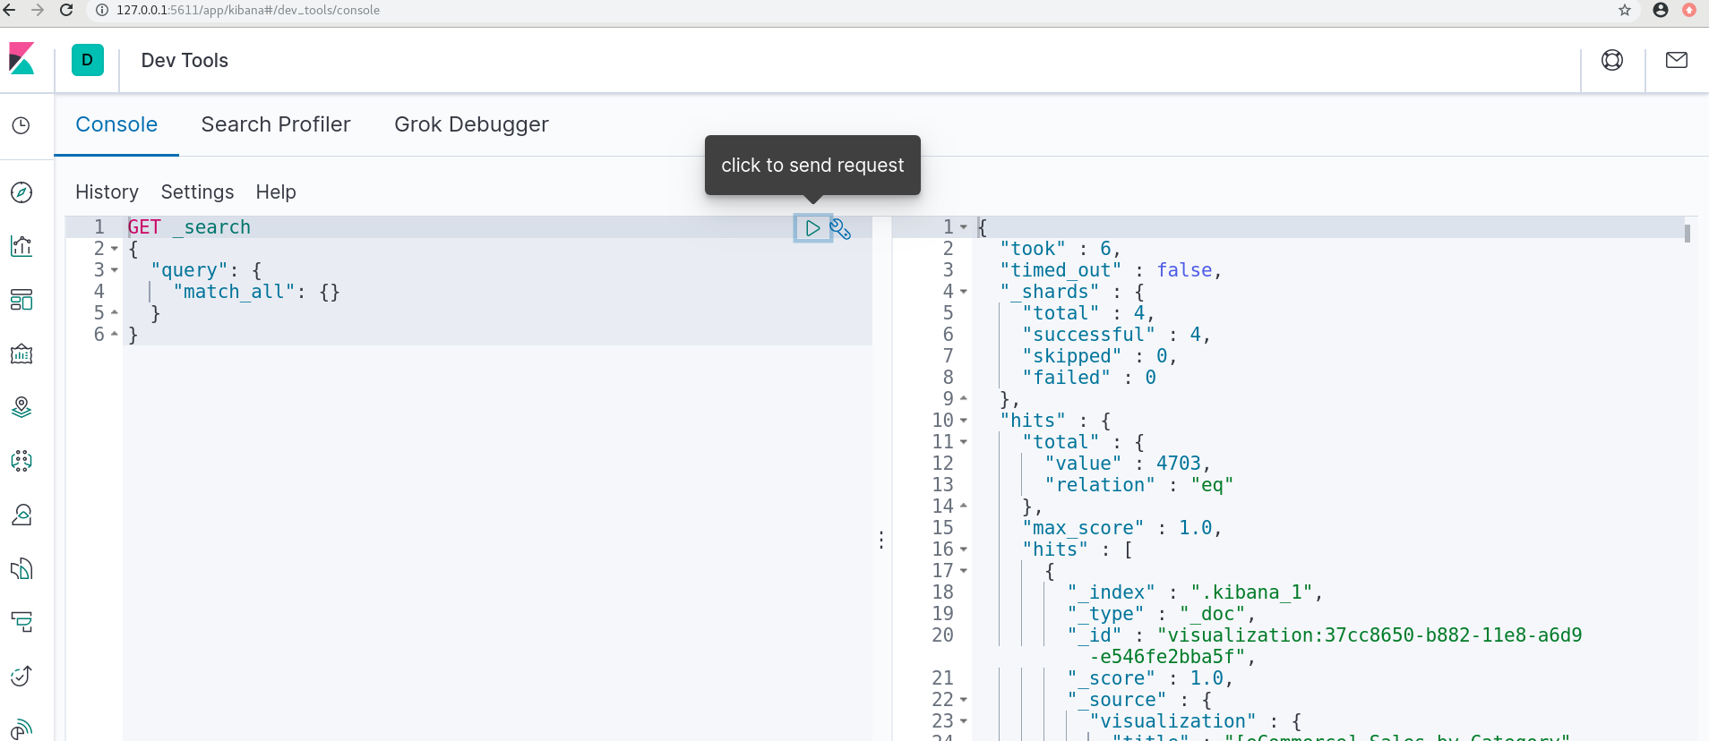Collapse the request body at line 2

tap(115, 249)
